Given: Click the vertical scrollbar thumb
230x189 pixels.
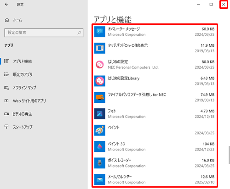Looking at the screenshot, I should [229, 155].
